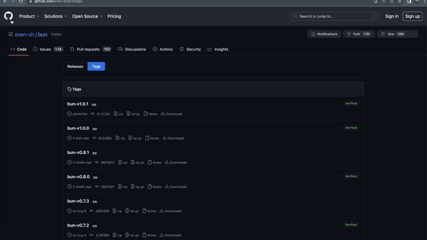
Task: Open the bun-v1.0.0 tag
Action: [x=78, y=128]
